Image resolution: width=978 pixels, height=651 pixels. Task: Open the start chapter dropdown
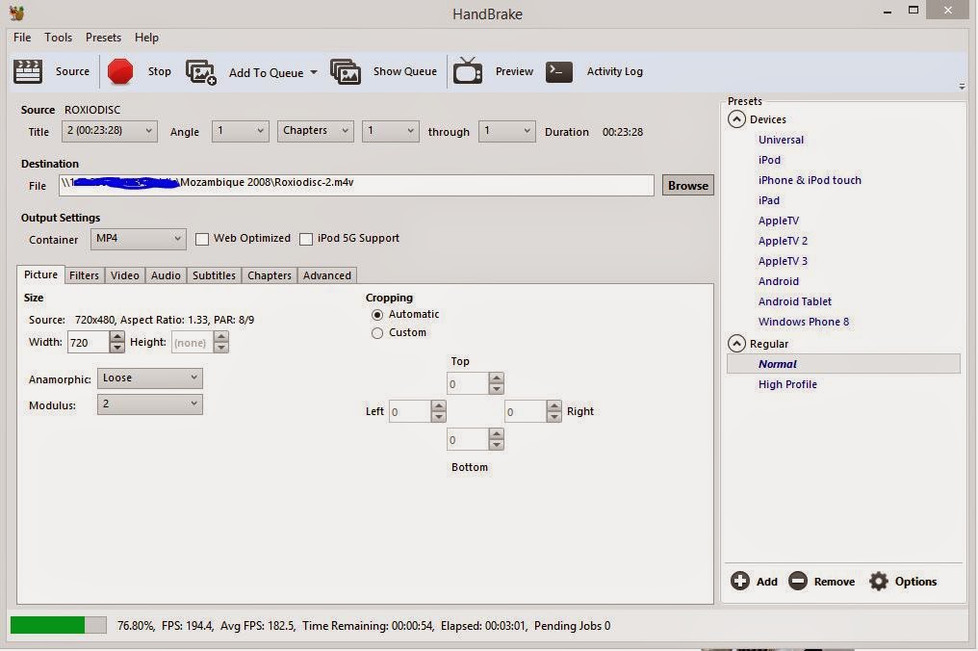click(391, 131)
